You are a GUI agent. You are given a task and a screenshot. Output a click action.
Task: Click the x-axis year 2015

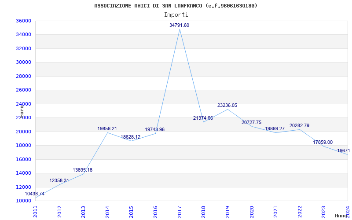point(131,212)
